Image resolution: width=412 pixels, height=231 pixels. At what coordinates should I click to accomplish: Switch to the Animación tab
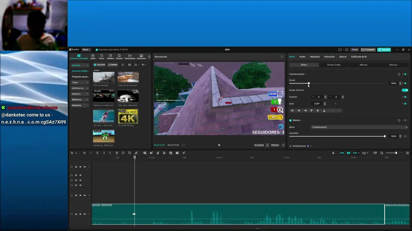click(329, 57)
